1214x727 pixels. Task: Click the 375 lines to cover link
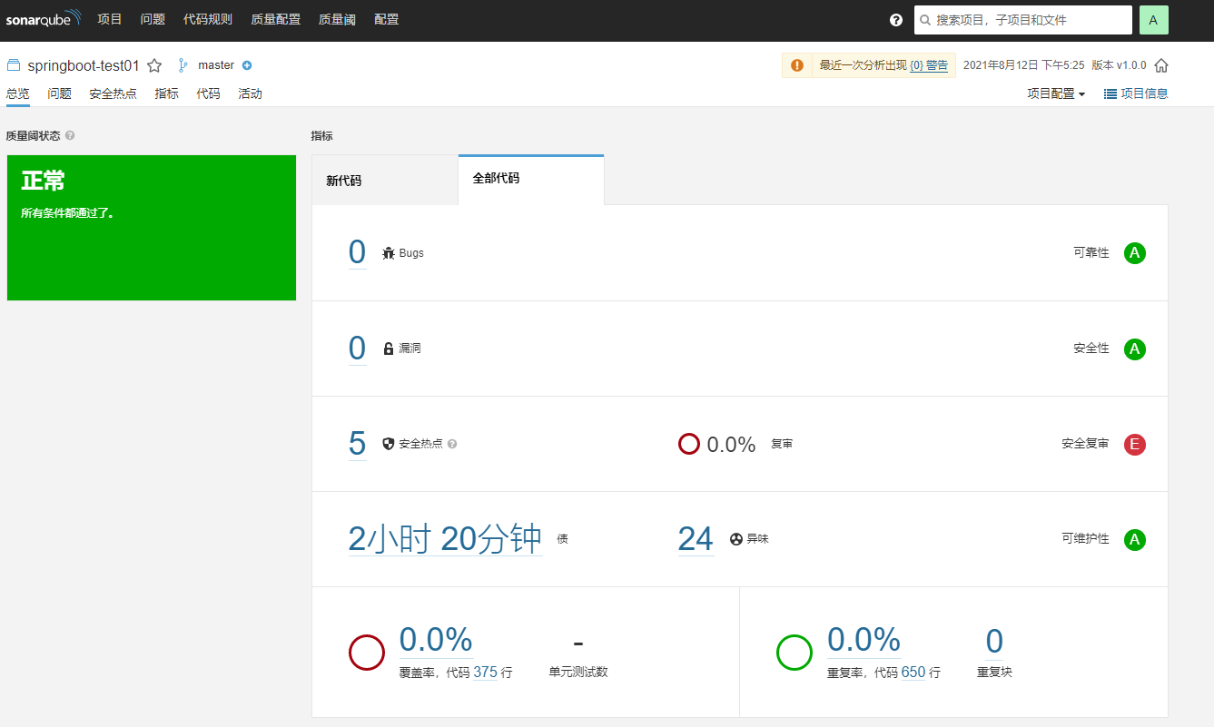pos(485,673)
